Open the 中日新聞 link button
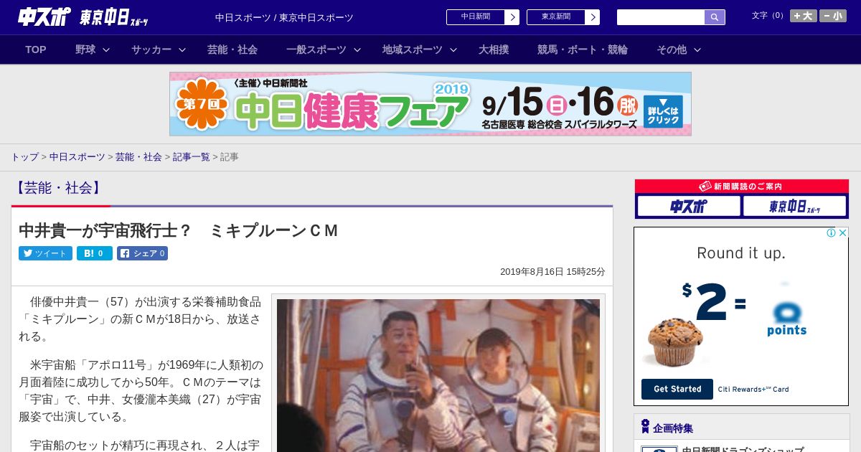Screen dimensions: 861x452 point(475,17)
